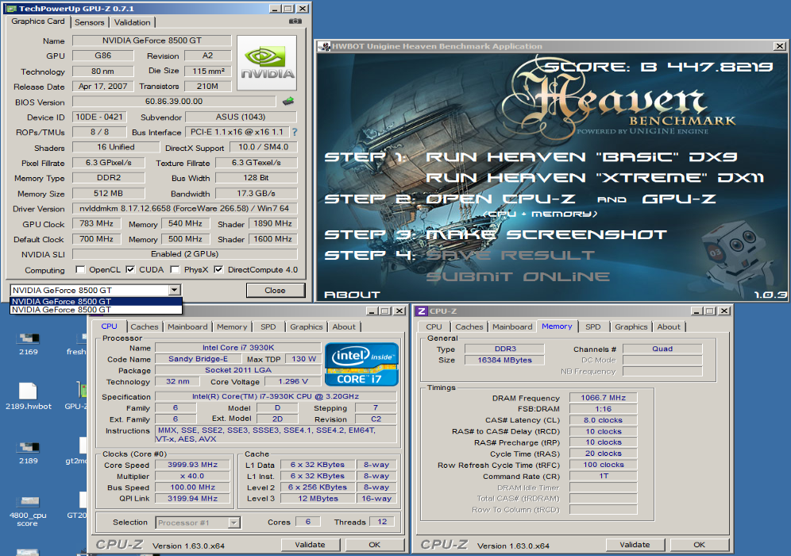Click the GPU-Z Close button
791x556 pixels.
275,290
